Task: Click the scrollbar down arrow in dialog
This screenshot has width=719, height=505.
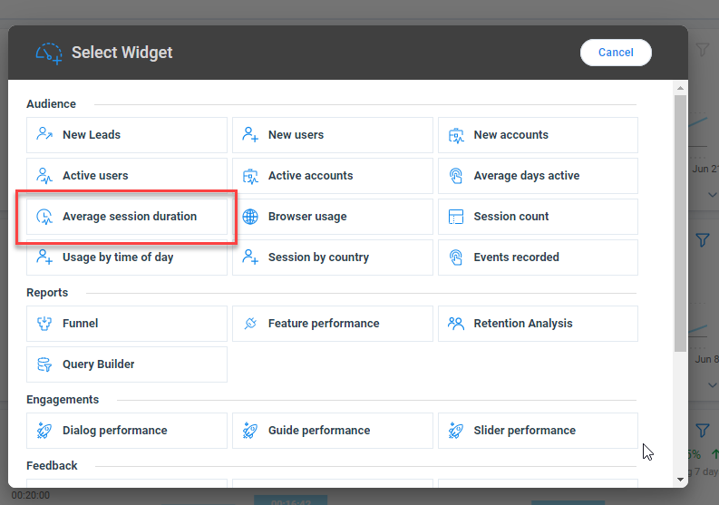Action: click(x=681, y=480)
